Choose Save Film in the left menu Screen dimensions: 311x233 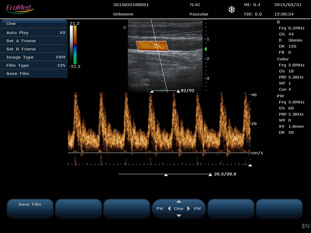tap(34, 73)
